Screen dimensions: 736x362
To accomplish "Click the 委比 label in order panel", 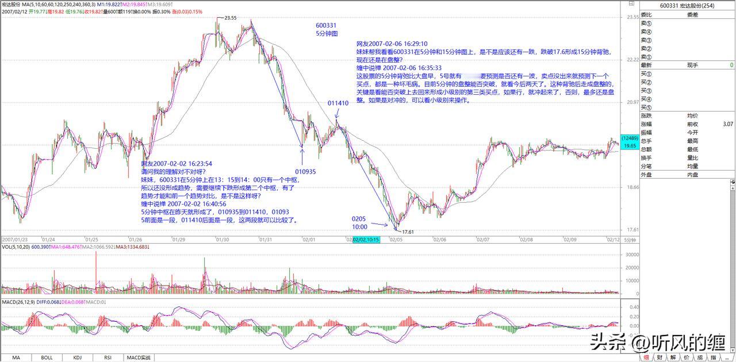I will pyautogui.click(x=646, y=16).
